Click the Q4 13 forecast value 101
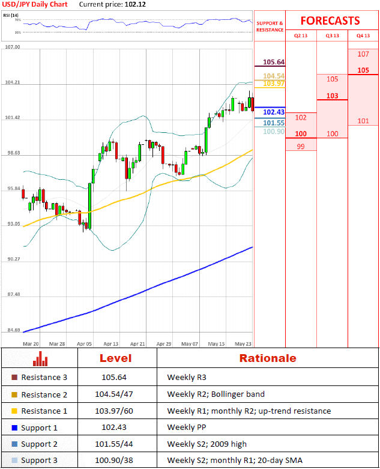Screen dimensions: 380x469 coord(363,121)
